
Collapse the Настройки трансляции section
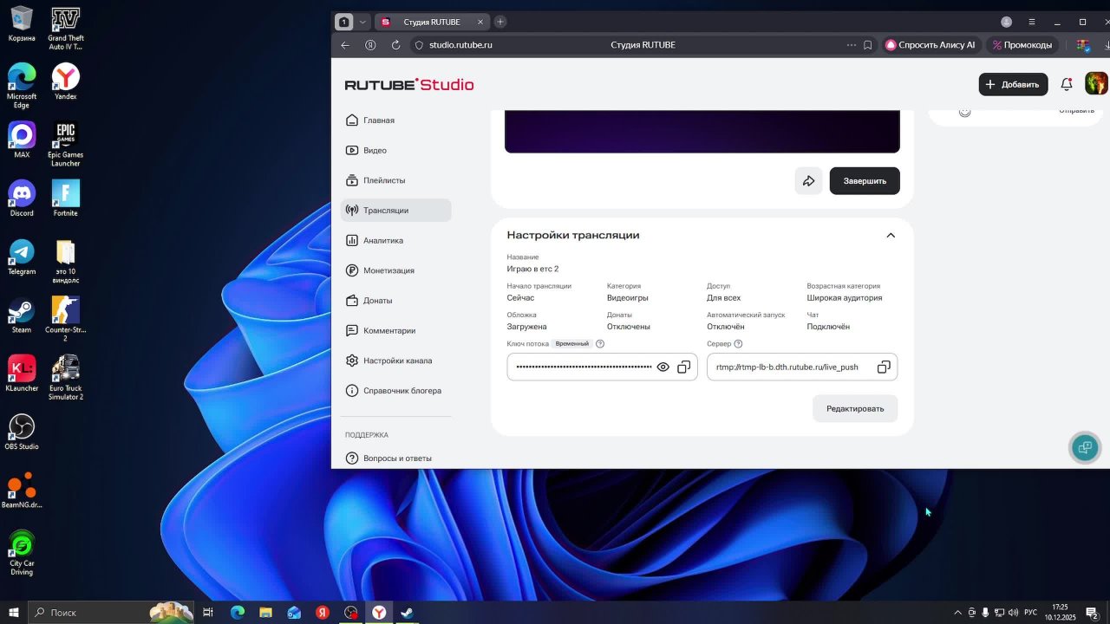pyautogui.click(x=891, y=236)
